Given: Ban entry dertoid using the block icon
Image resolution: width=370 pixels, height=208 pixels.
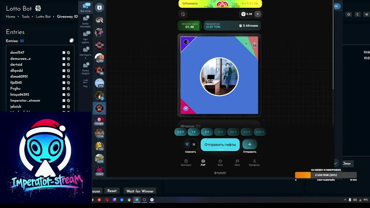Looking at the screenshot, I should tap(69, 65).
